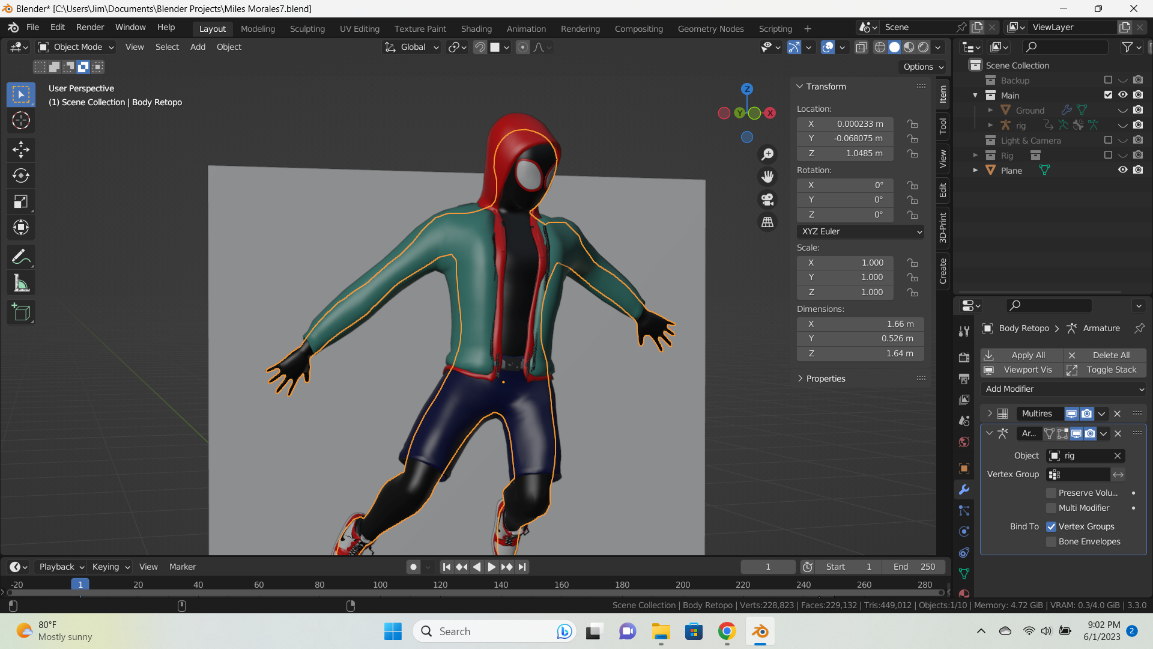The height and width of the screenshot is (649, 1153).
Task: Uncheck Bind To Vertex Groups
Action: pyautogui.click(x=1051, y=526)
